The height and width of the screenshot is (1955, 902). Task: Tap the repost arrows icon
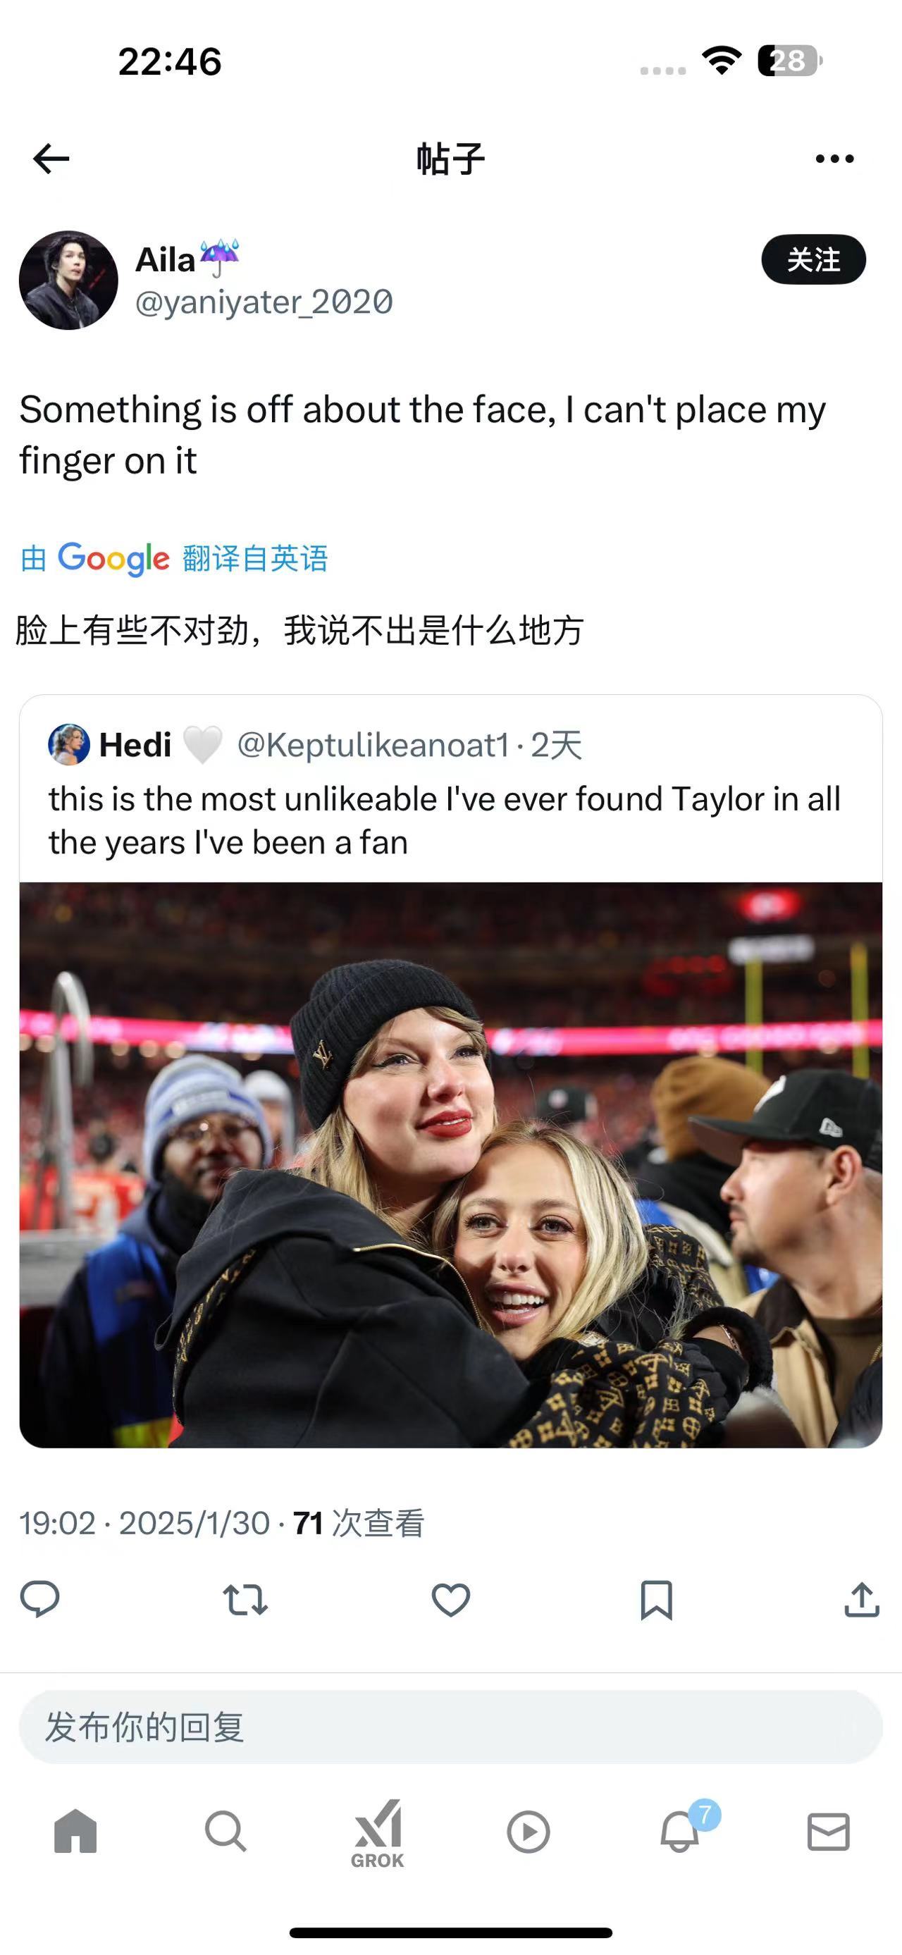245,1599
